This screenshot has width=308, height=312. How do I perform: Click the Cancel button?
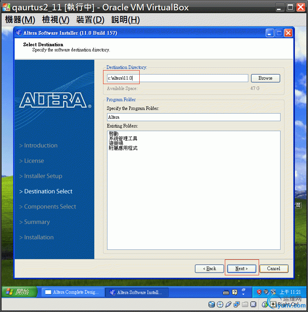pyautogui.click(x=274, y=269)
